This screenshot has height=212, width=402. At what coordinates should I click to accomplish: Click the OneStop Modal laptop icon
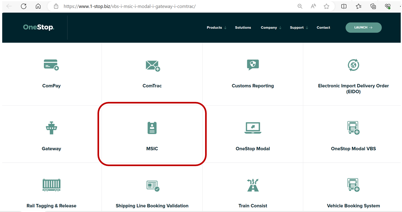(253, 128)
